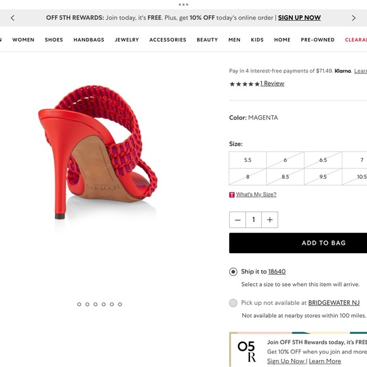
Task: Click the five-star rating
Action: pos(245,84)
